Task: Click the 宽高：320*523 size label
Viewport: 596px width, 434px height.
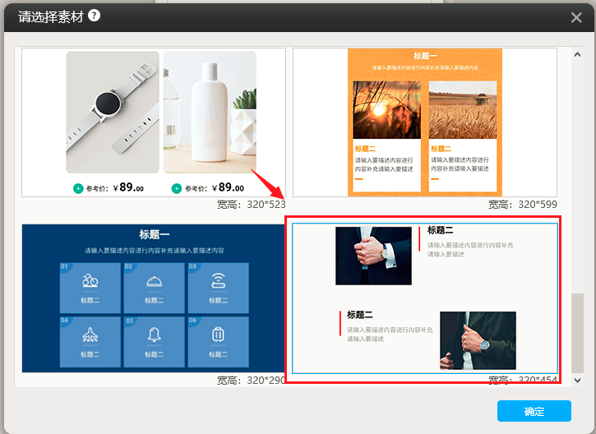Action: (x=251, y=205)
